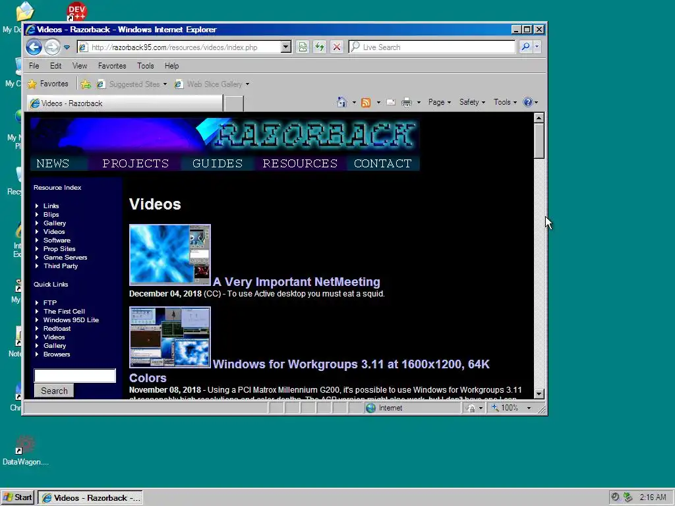Click the Print icon

coord(406,102)
